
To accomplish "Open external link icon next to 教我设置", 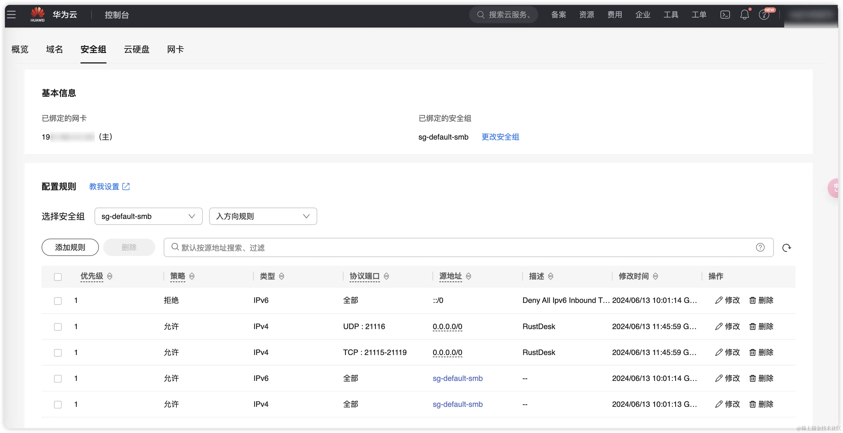I will [x=126, y=187].
